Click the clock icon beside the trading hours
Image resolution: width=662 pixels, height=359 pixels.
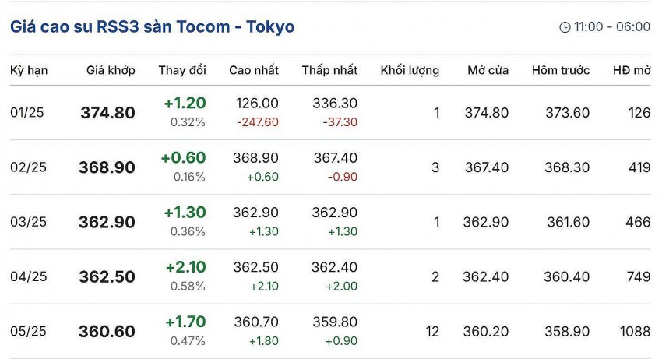(x=565, y=27)
